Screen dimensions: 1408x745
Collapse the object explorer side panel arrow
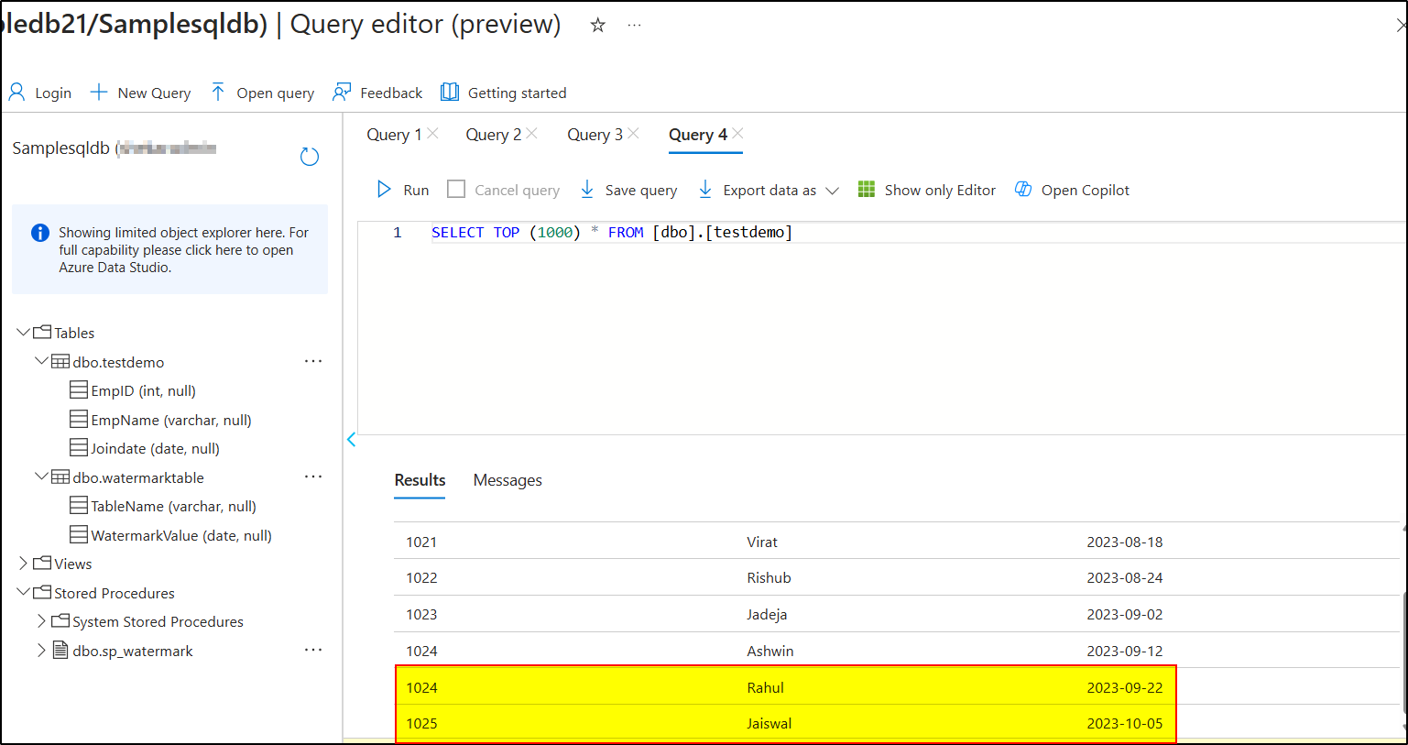351,440
